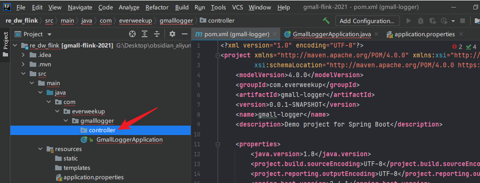Click the Add Configuration button
The width and height of the screenshot is (480, 183).
pyautogui.click(x=367, y=21)
